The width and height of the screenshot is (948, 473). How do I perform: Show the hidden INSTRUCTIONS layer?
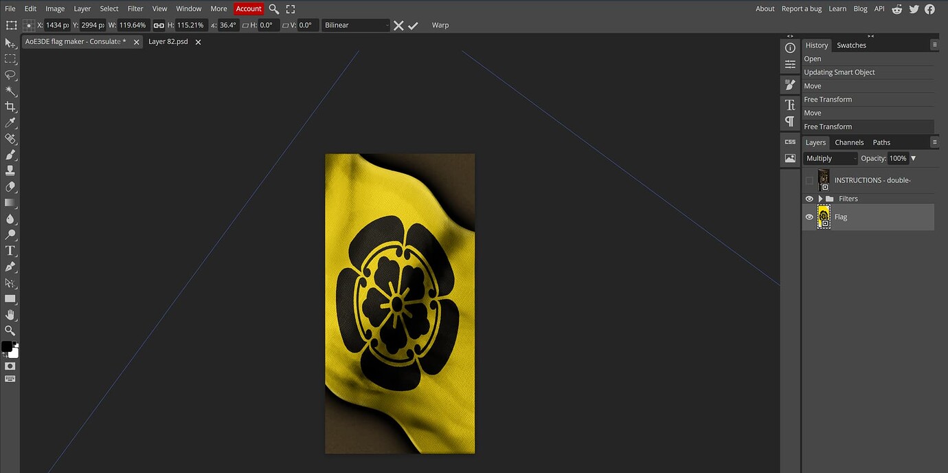point(809,179)
